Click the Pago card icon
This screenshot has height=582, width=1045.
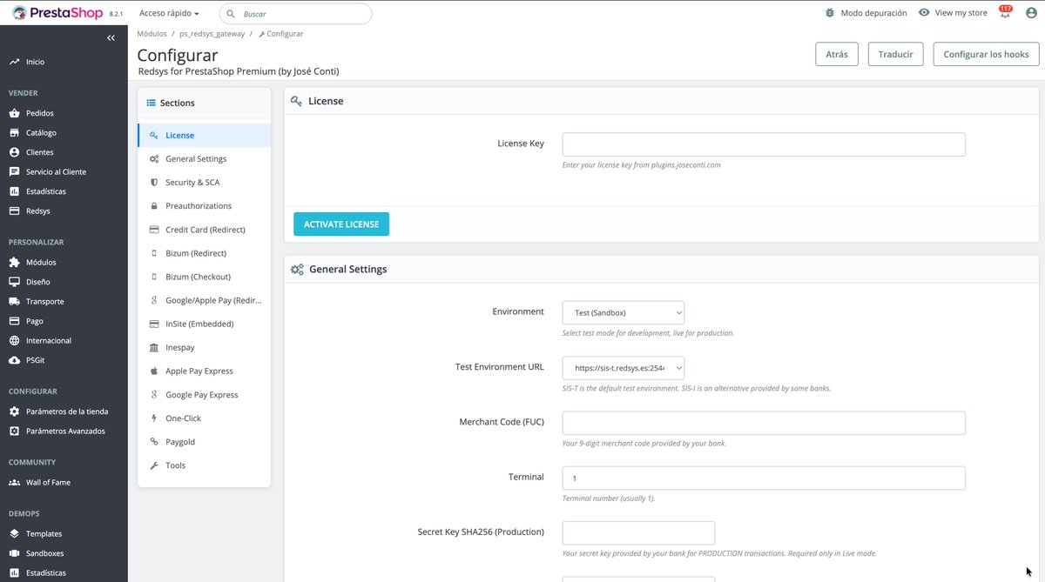point(14,321)
